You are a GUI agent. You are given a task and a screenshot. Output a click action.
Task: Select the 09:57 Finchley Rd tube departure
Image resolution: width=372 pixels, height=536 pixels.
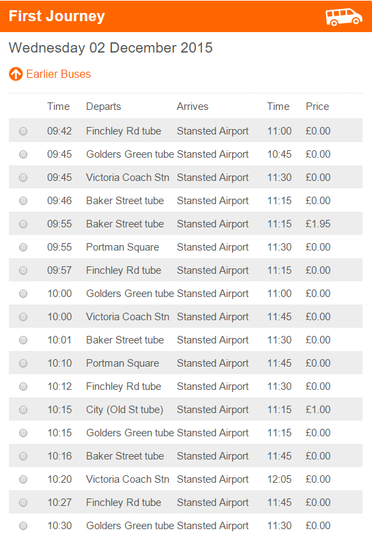[x=23, y=270]
